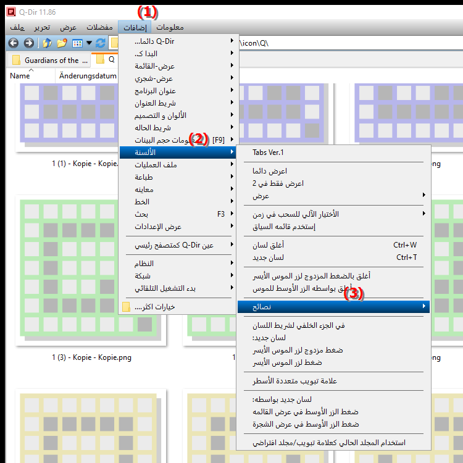The image size is (463, 463).
Task: Toggle علامة تبويب متعددة الأسطر
Action: pyautogui.click(x=333, y=381)
